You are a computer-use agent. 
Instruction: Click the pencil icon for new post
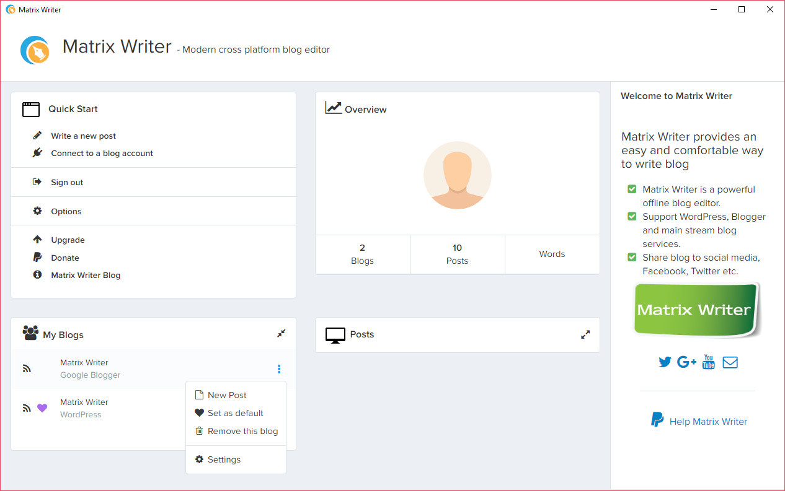tap(38, 136)
